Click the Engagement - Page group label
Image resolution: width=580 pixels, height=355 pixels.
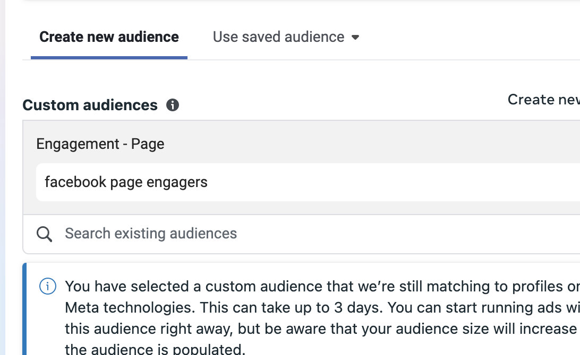click(100, 144)
